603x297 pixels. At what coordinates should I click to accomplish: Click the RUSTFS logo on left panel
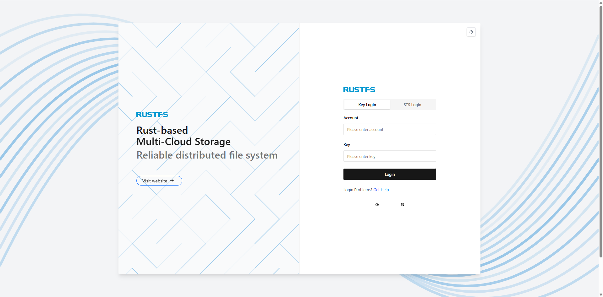[152, 115]
